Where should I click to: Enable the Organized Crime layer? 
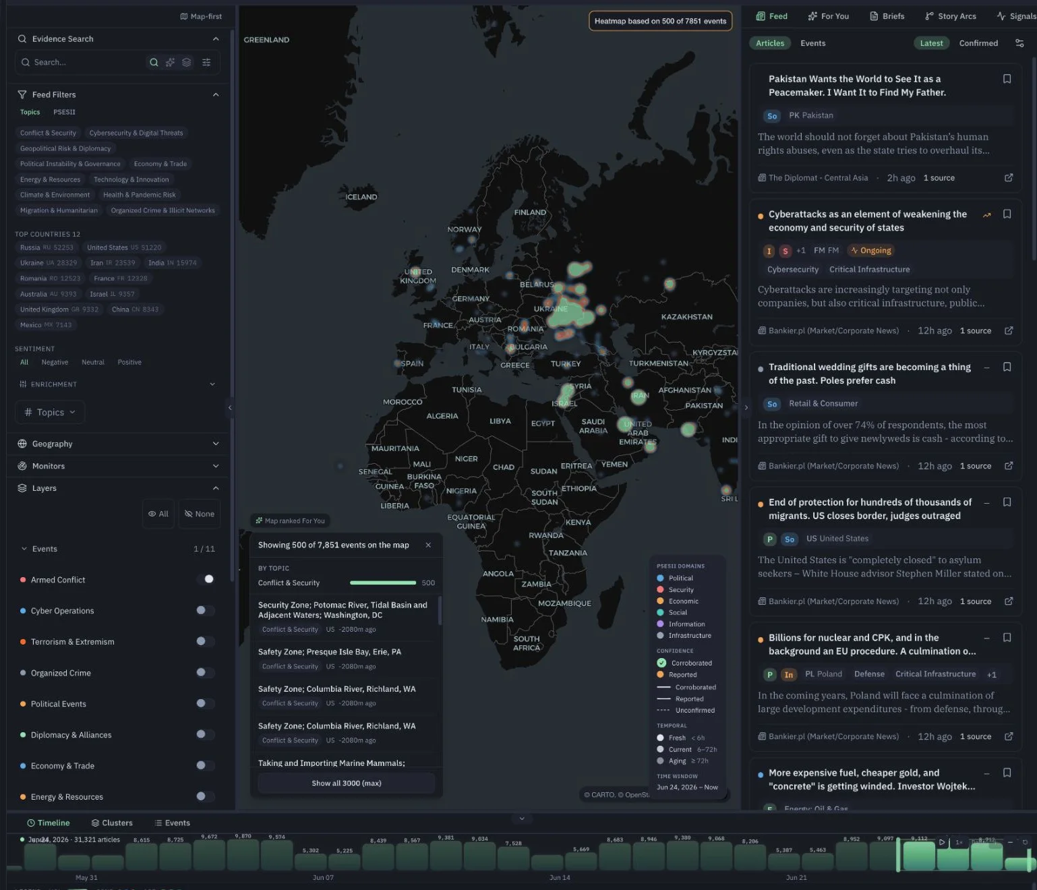coord(206,672)
